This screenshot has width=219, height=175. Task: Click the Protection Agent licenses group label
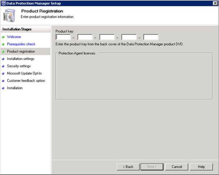77,53
